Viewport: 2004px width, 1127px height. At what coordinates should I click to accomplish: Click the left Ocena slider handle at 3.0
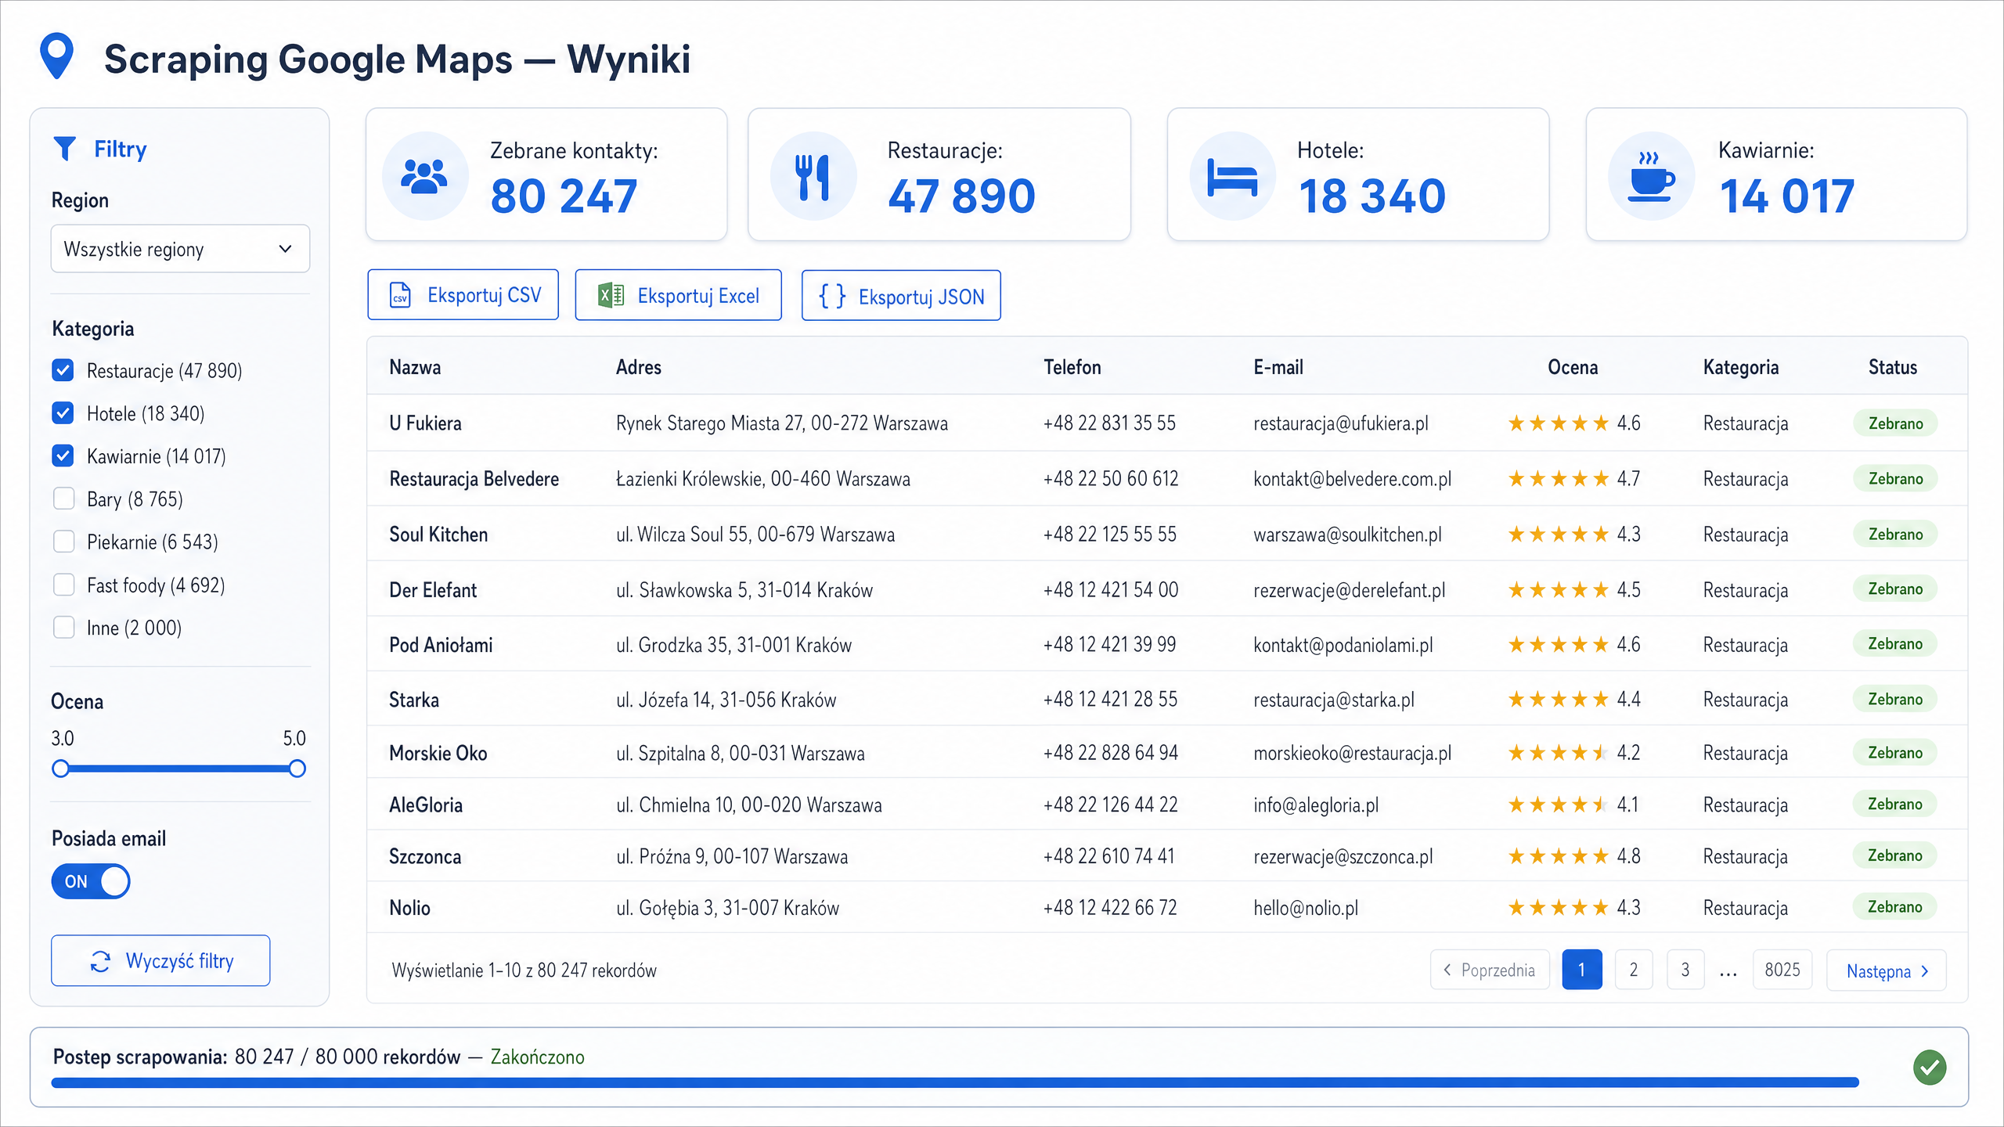tap(60, 769)
